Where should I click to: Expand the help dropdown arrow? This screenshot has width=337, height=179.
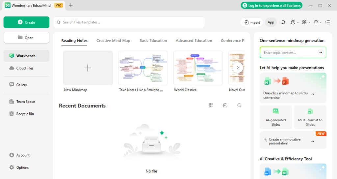coord(298,22)
